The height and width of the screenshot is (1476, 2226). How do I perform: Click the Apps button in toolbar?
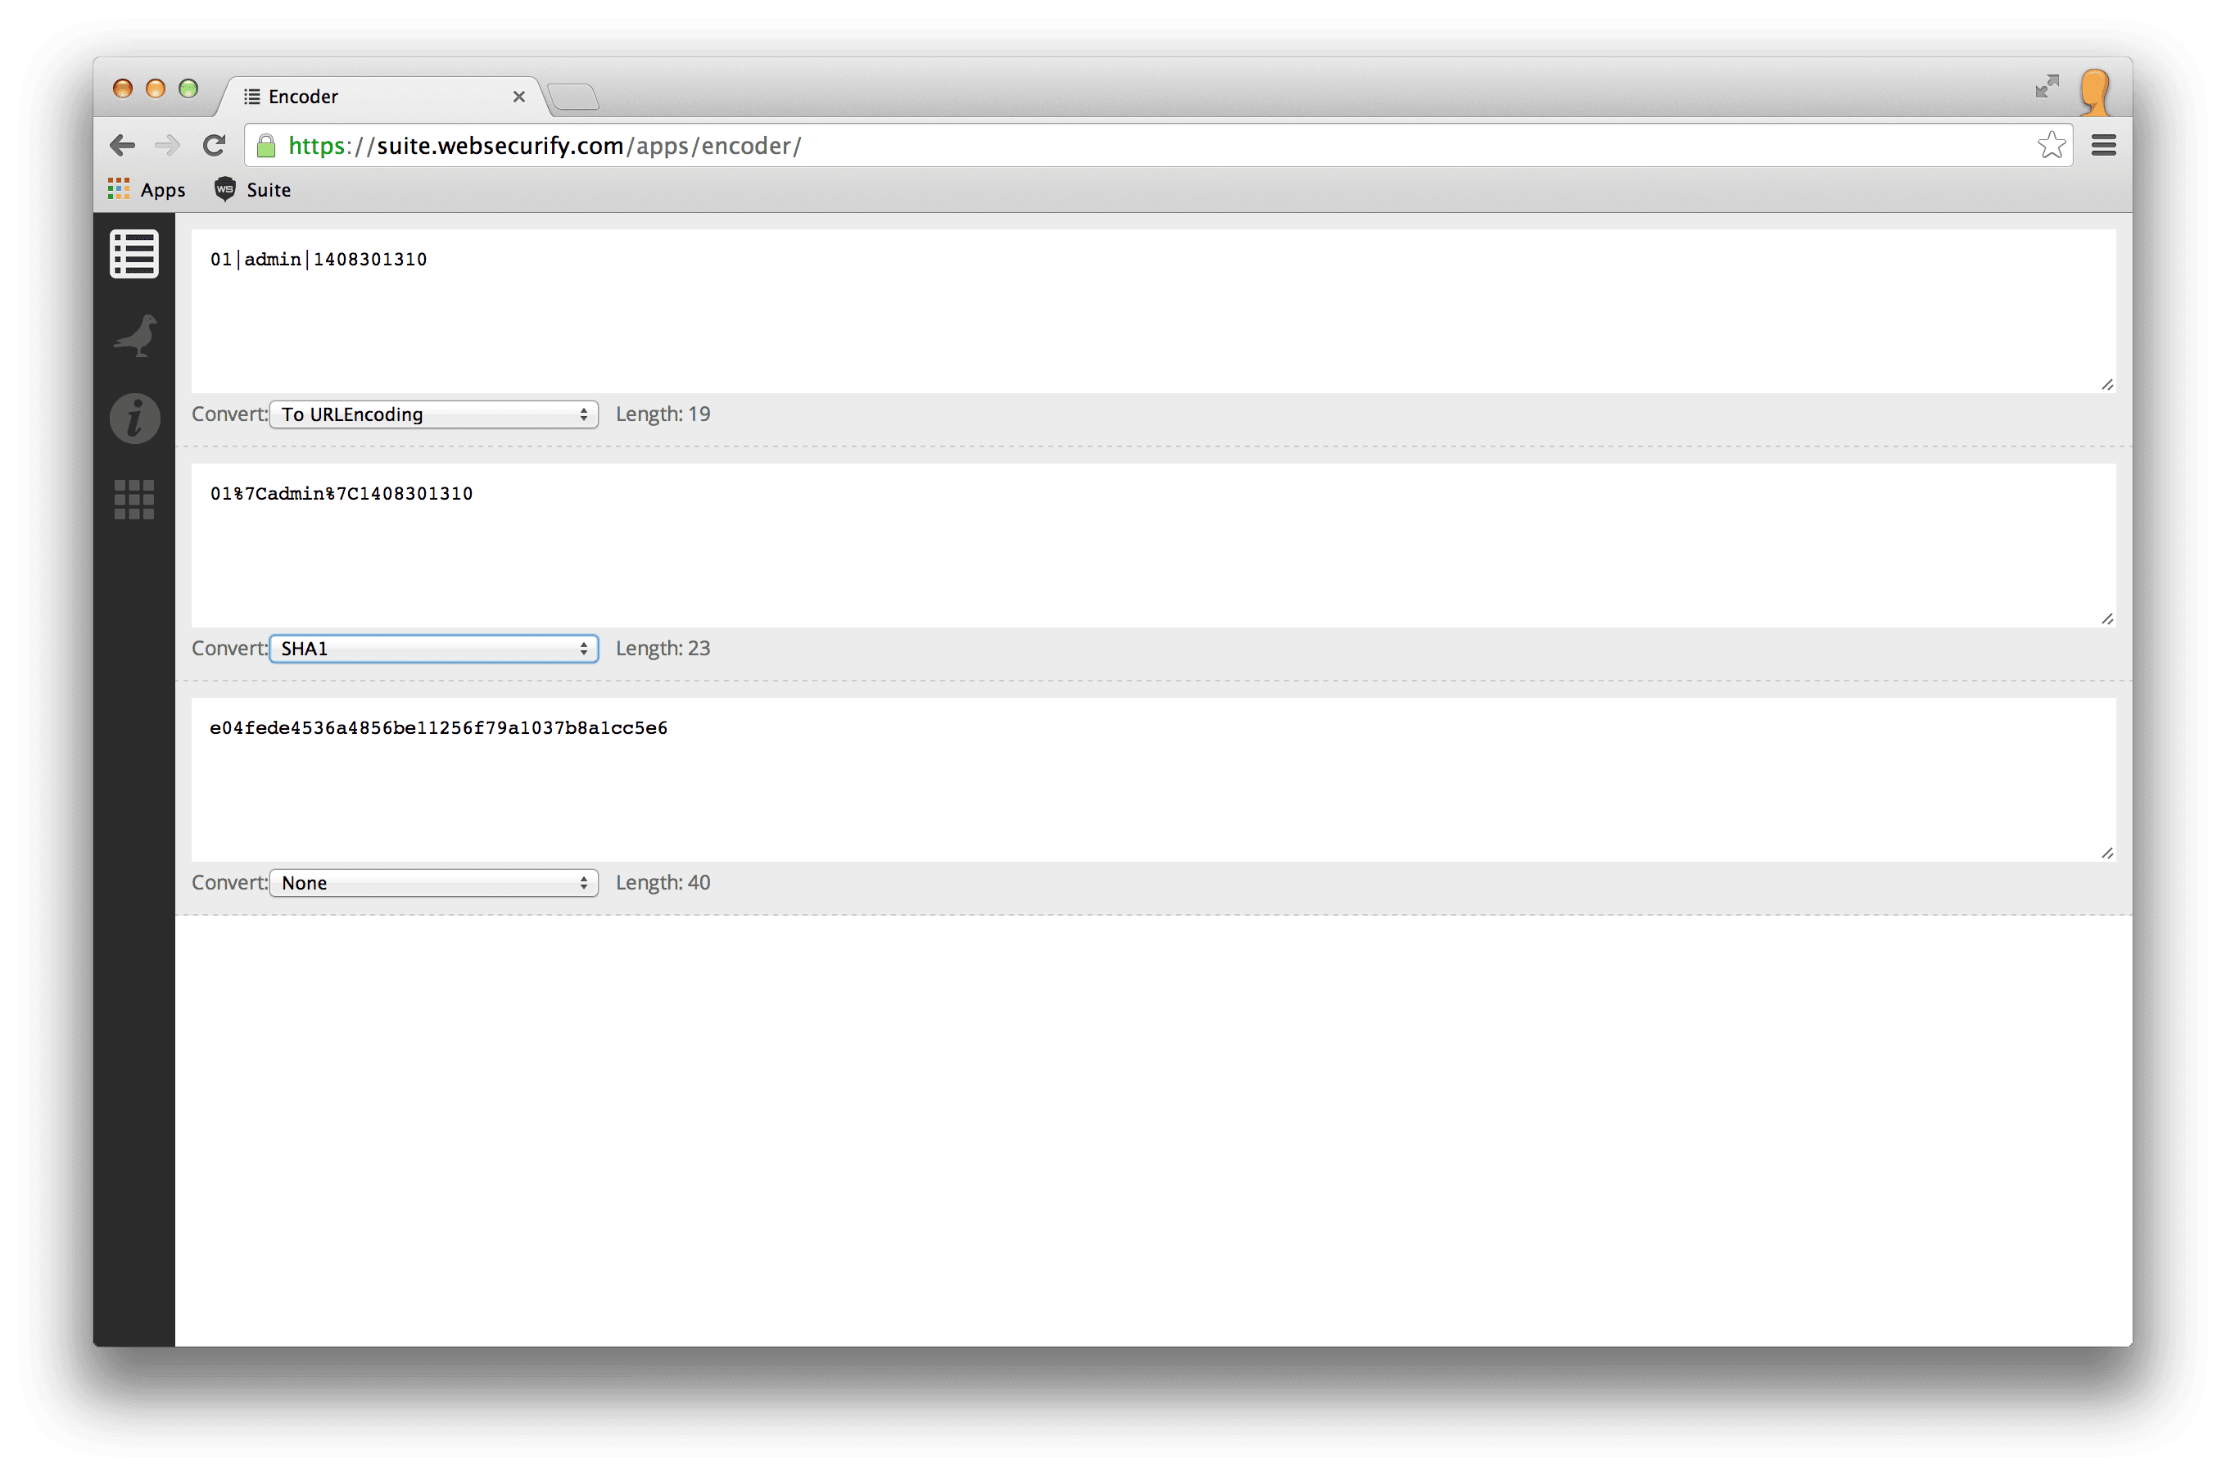point(147,189)
